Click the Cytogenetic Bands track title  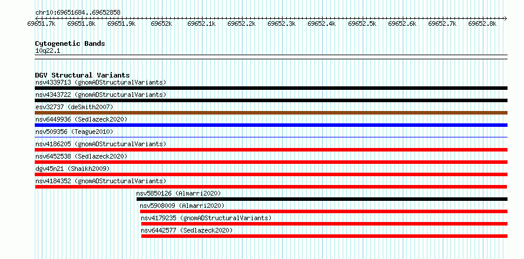[x=70, y=43]
